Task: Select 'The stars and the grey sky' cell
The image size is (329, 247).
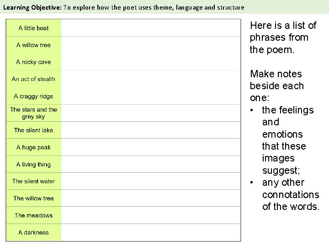Action: click(x=33, y=113)
